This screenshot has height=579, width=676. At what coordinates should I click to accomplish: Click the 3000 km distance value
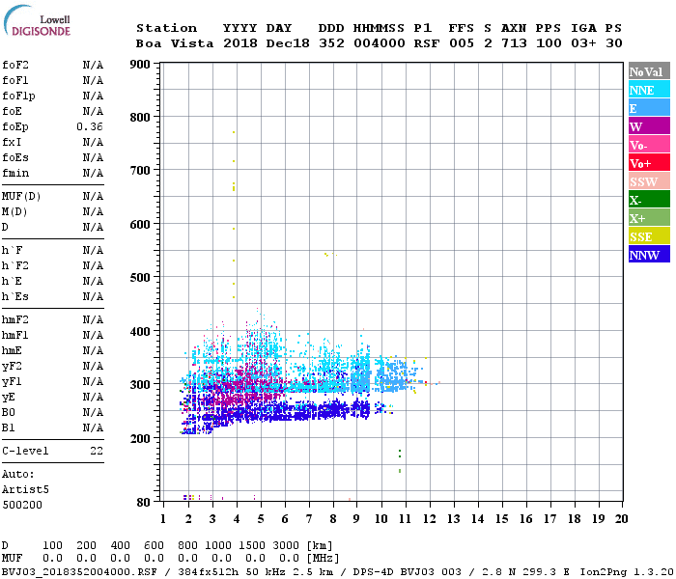click(286, 546)
